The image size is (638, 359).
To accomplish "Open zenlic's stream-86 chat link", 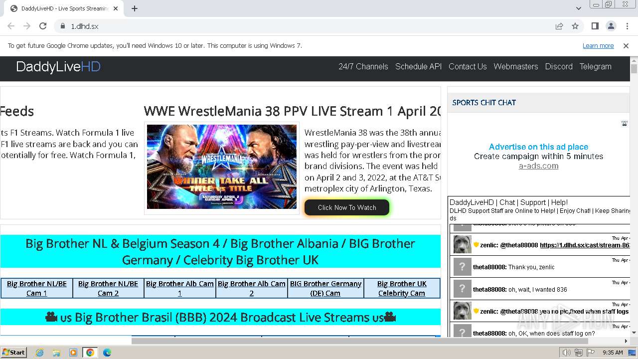I will click(585, 245).
